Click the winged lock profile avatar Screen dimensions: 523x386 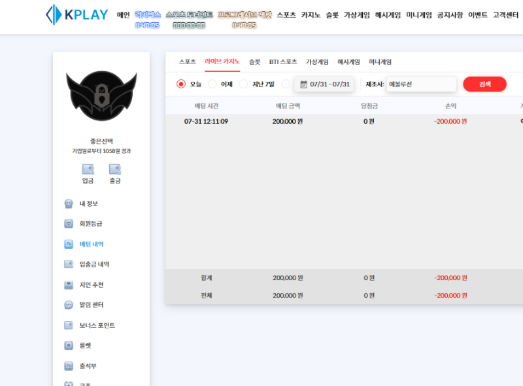(x=101, y=96)
